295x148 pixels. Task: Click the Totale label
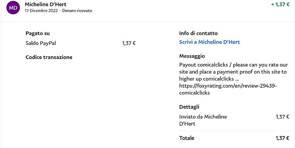coord(187,138)
